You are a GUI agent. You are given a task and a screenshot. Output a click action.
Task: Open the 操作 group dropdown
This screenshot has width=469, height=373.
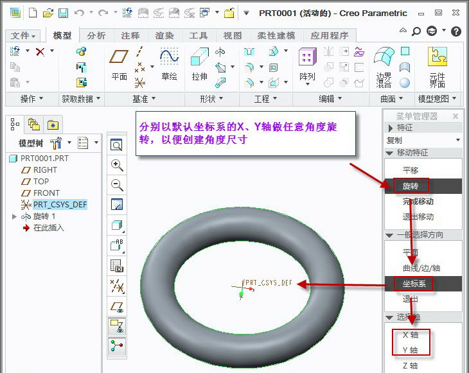(31, 99)
